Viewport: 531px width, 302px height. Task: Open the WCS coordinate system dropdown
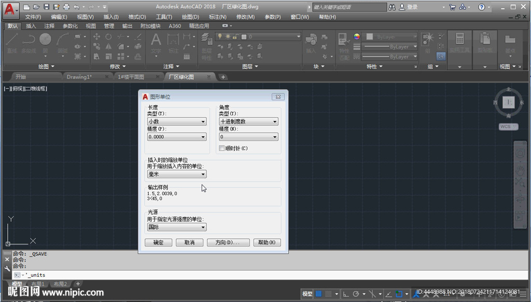click(508, 127)
